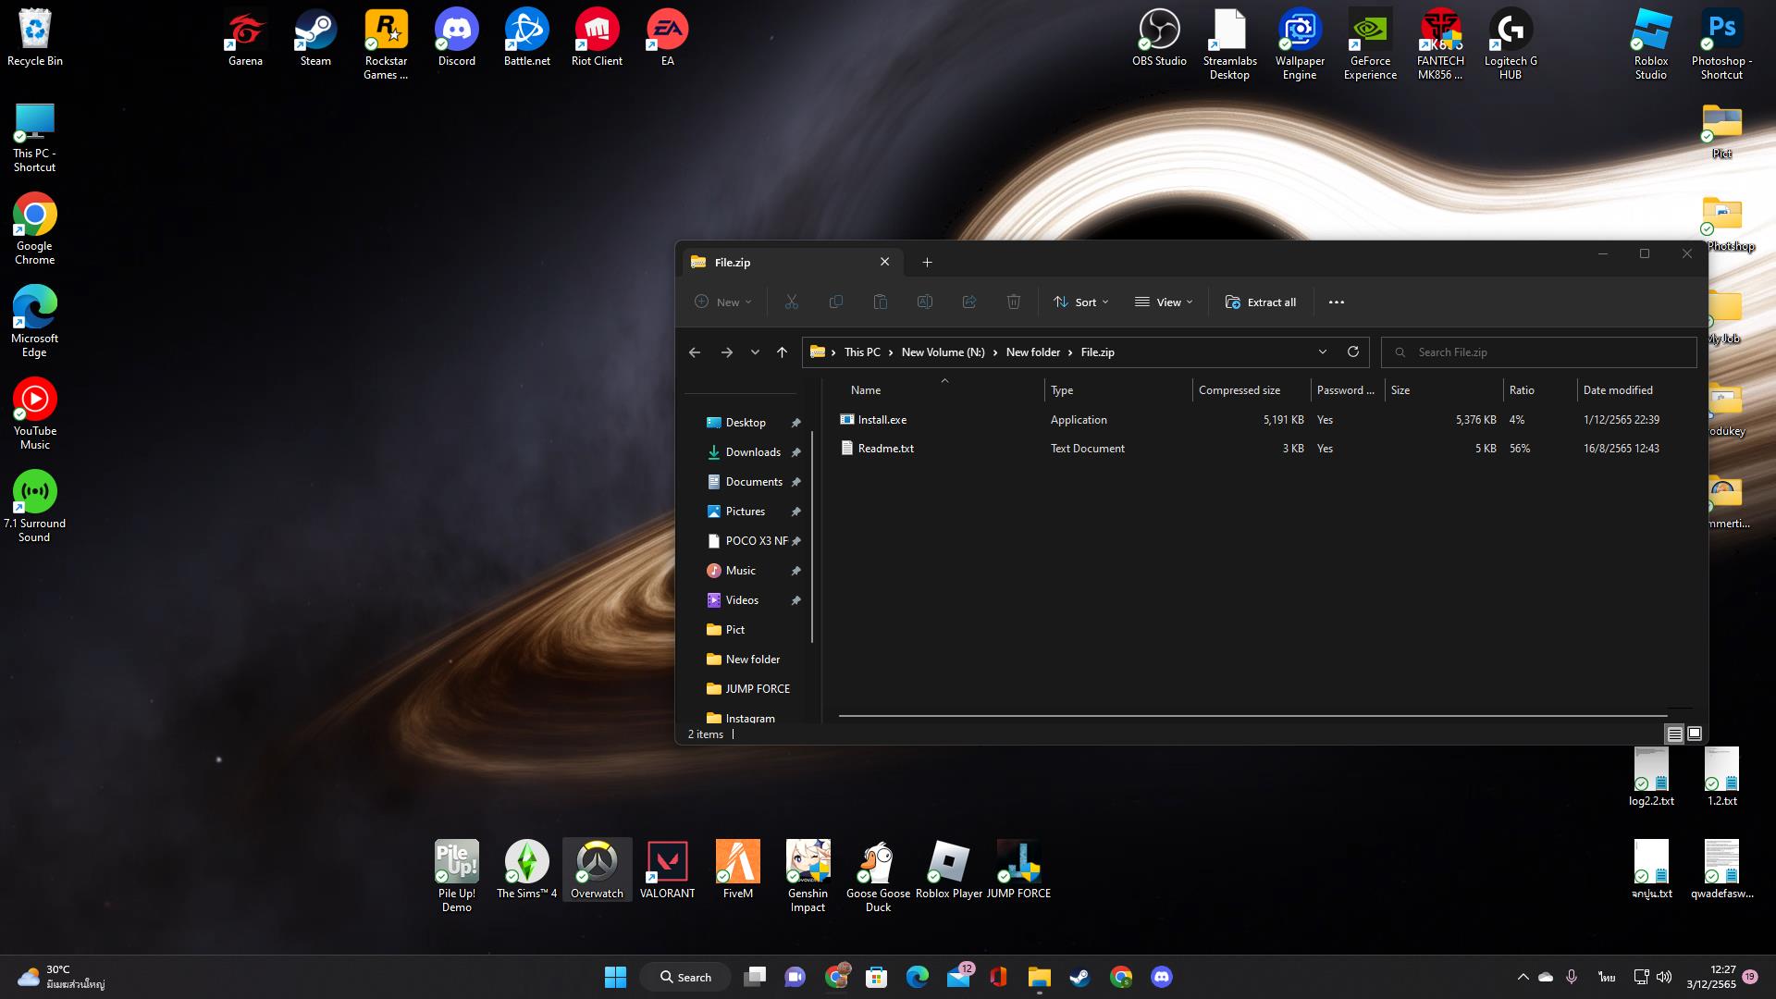Screen dimensions: 1776x999
Task: Open the Sort dropdown menu
Action: click(1080, 302)
